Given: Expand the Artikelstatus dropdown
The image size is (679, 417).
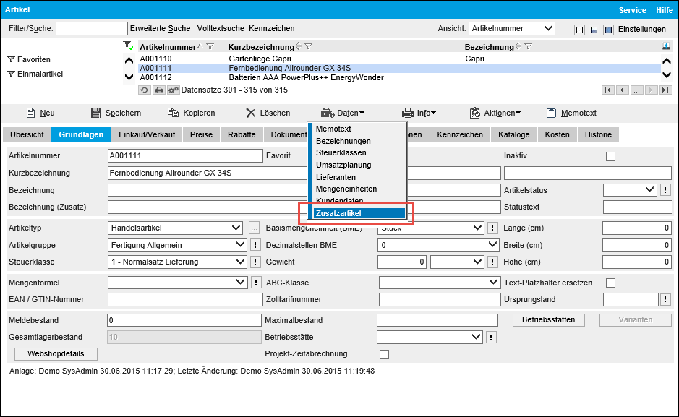Looking at the screenshot, I should click(630, 190).
